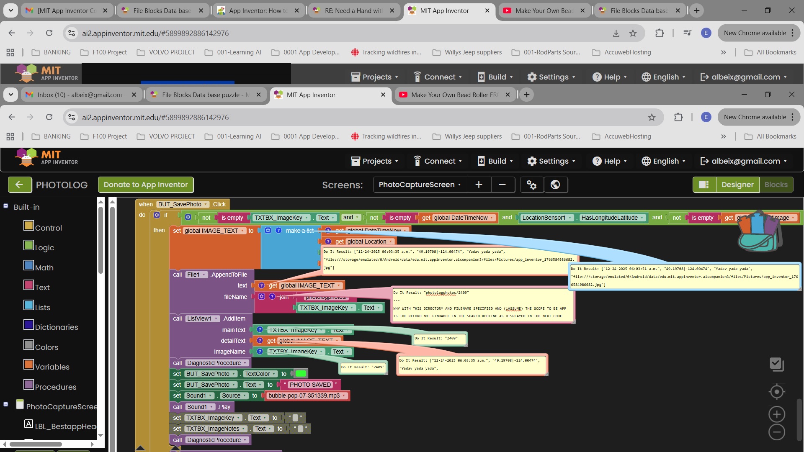Open the PhotoCaptureScreen screens dropdown
The width and height of the screenshot is (804, 452).
click(x=420, y=185)
